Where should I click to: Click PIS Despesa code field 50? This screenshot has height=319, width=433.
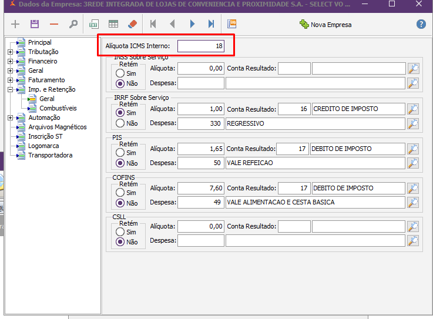201,163
